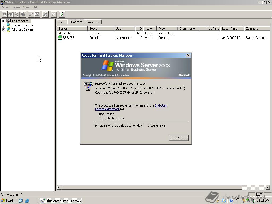Viewport: 272px width, 204px height.
Task: Switch to the Processes tab
Action: coord(93,22)
